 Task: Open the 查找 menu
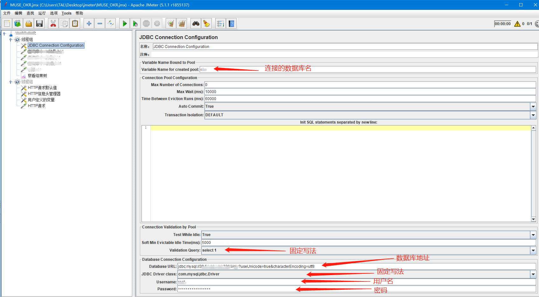coord(30,13)
